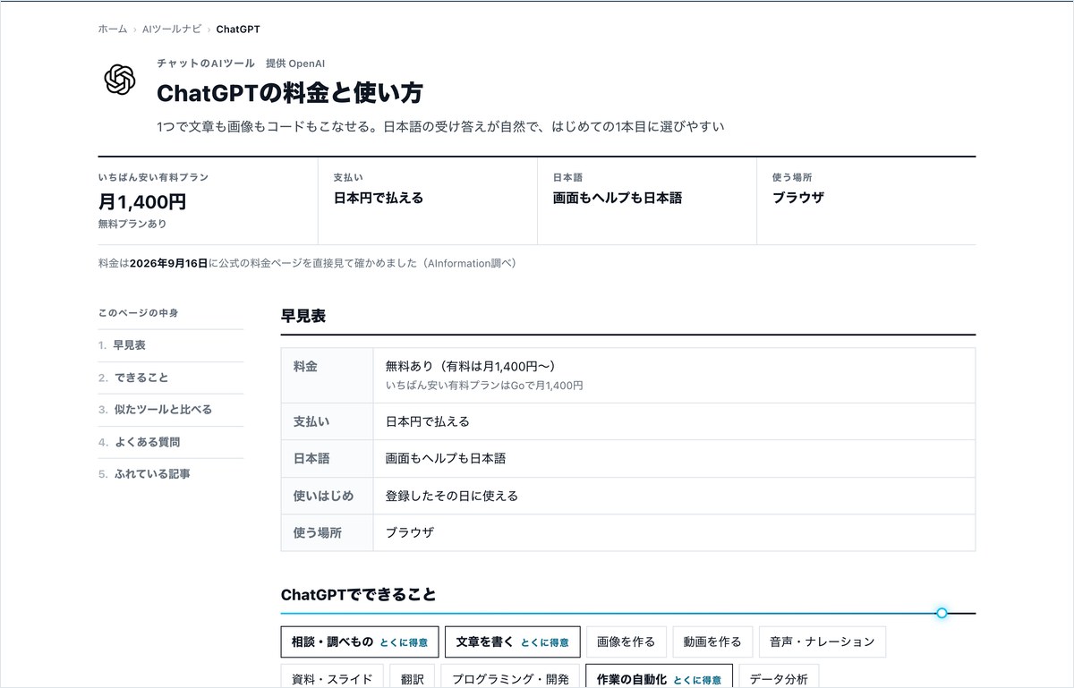The height and width of the screenshot is (688, 1074).
Task: Click the ChatGPT breadcrumb item
Action: pyautogui.click(x=238, y=30)
